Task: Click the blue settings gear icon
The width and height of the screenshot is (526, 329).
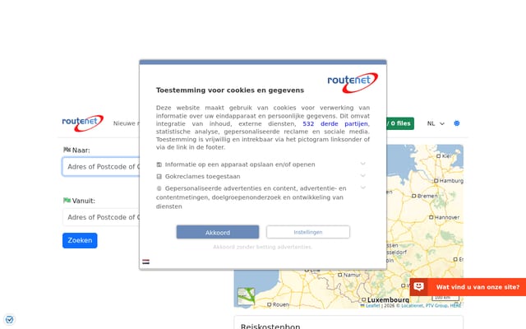Action: click(x=457, y=123)
